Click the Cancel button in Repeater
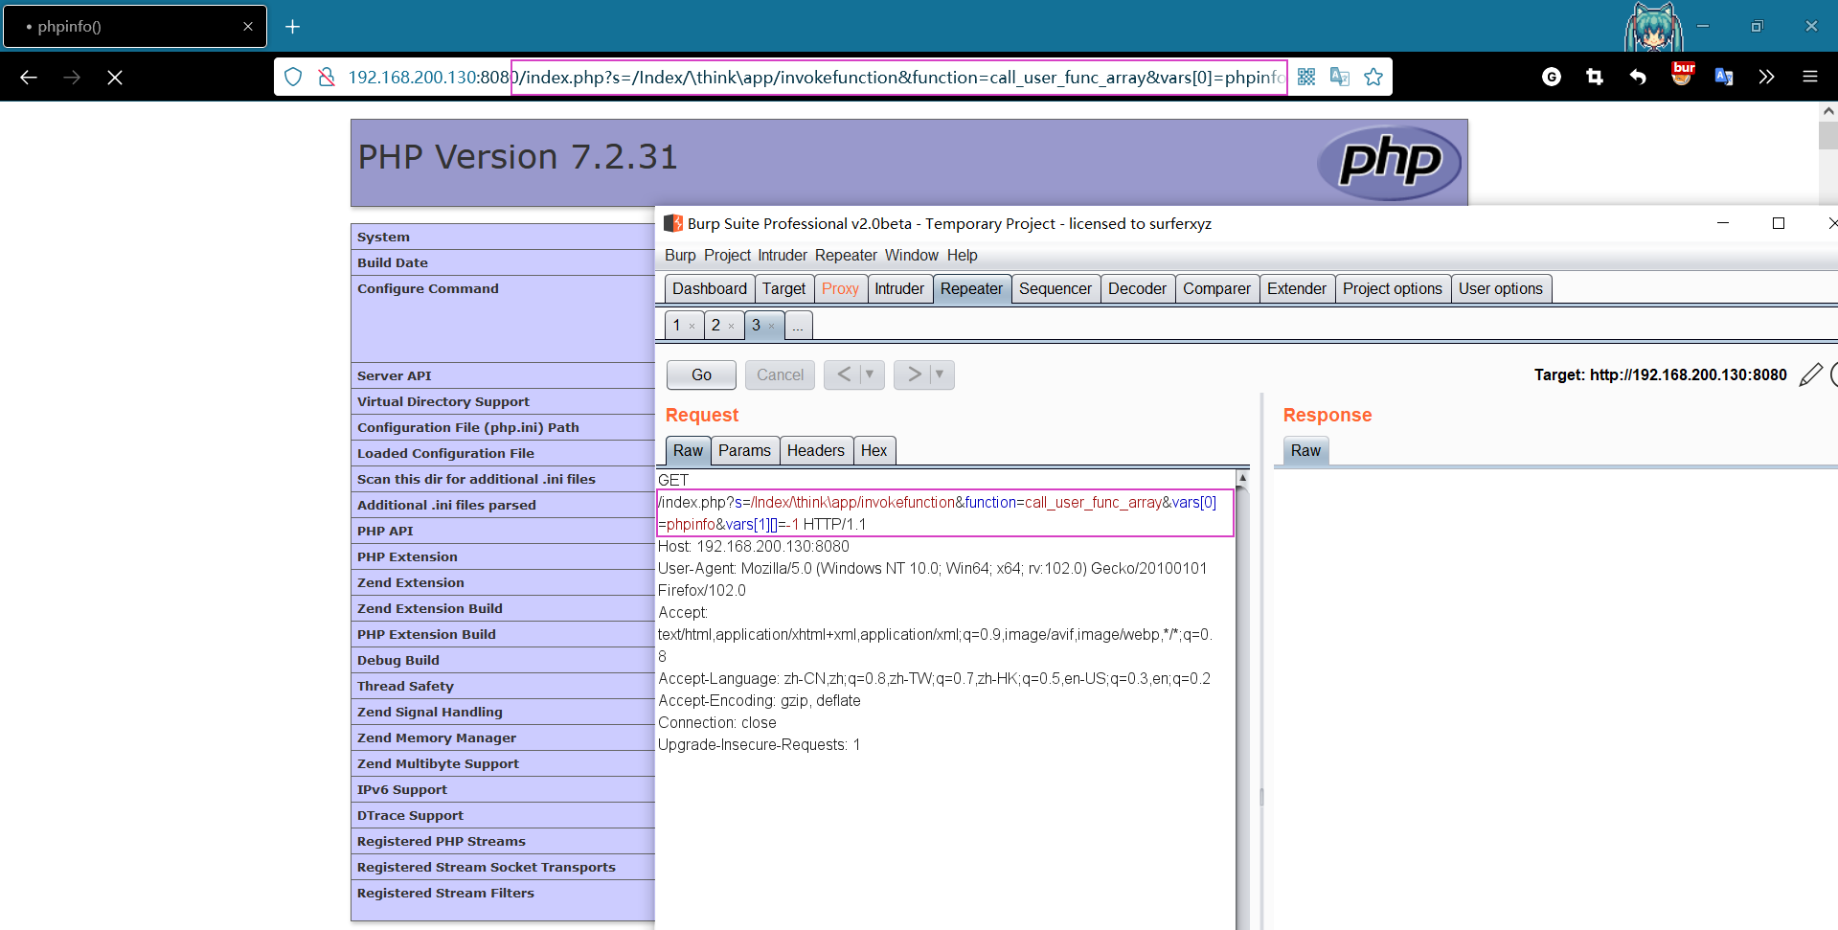 (x=780, y=374)
